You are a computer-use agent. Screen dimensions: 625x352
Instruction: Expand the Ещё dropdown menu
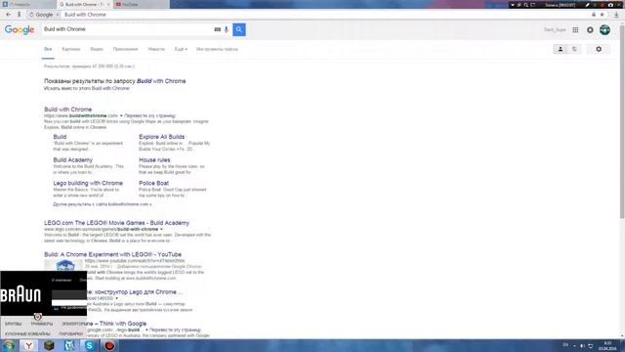(x=181, y=49)
